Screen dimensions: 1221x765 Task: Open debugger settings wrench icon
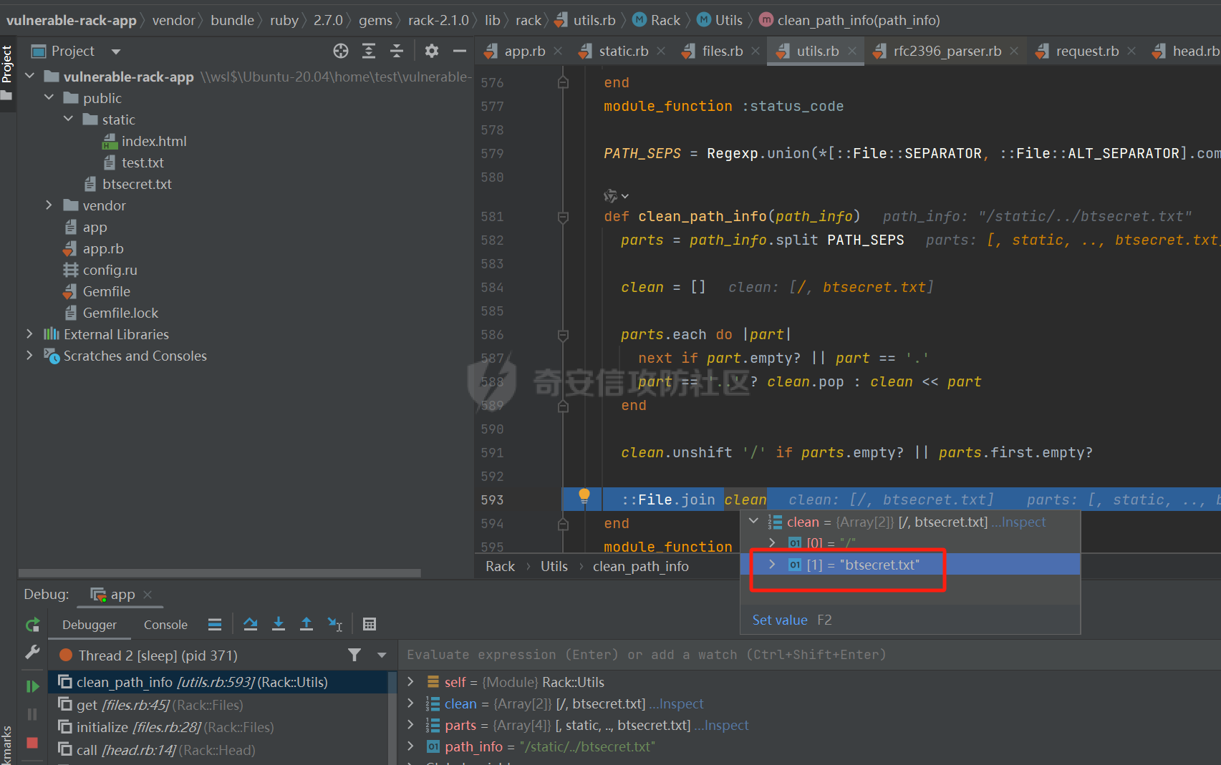(x=32, y=652)
